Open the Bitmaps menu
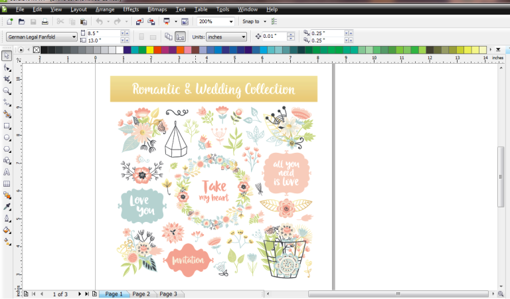The width and height of the screenshot is (510, 299). (x=157, y=9)
